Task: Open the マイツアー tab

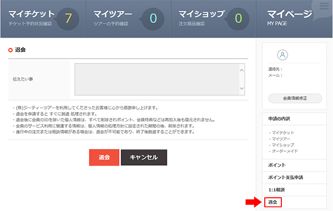Action: tap(128, 19)
